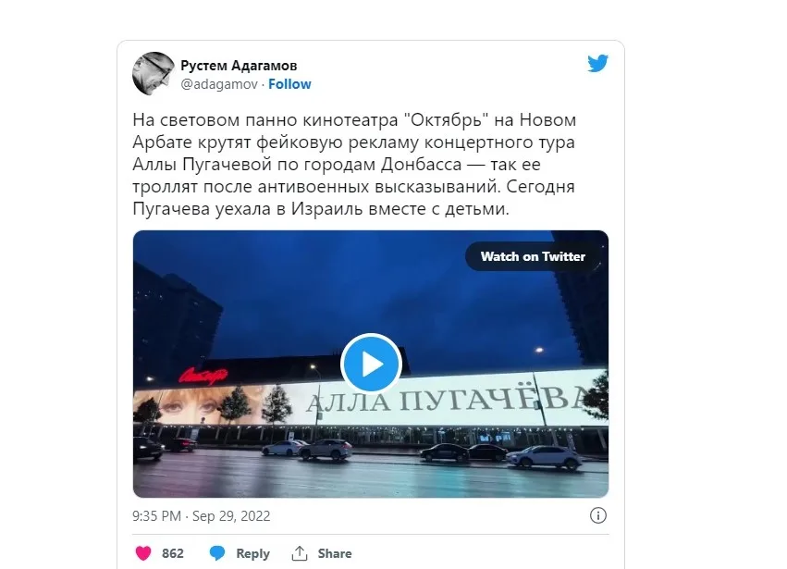Play the embedded video
This screenshot has width=787, height=569.
point(371,365)
